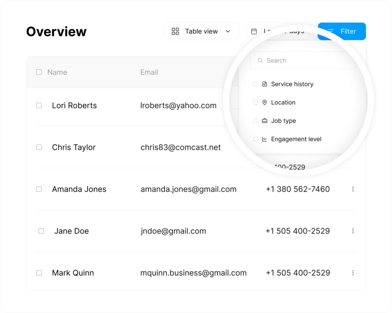Click the grid icon beside Table view
Viewport: 392px width, 313px height.
pos(175,31)
